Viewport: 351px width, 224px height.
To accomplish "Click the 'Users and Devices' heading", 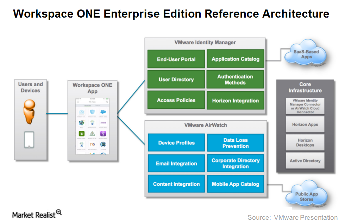I will click(x=30, y=87).
